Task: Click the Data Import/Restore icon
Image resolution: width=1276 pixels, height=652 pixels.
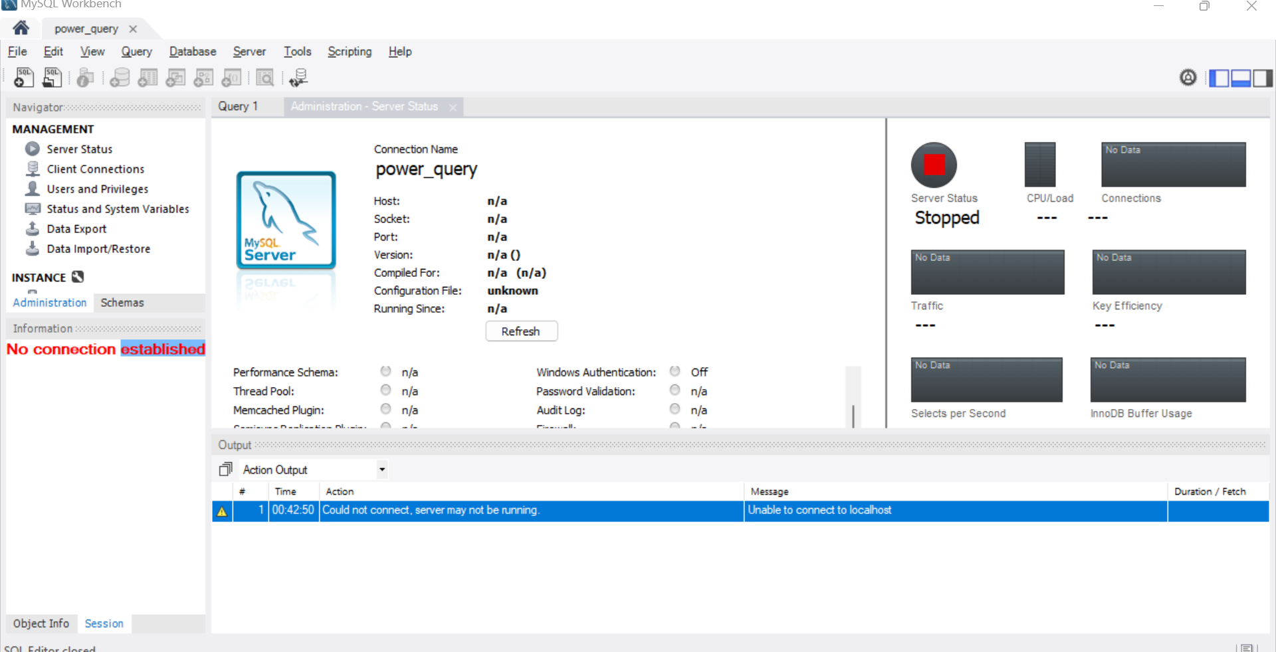Action: (x=32, y=248)
